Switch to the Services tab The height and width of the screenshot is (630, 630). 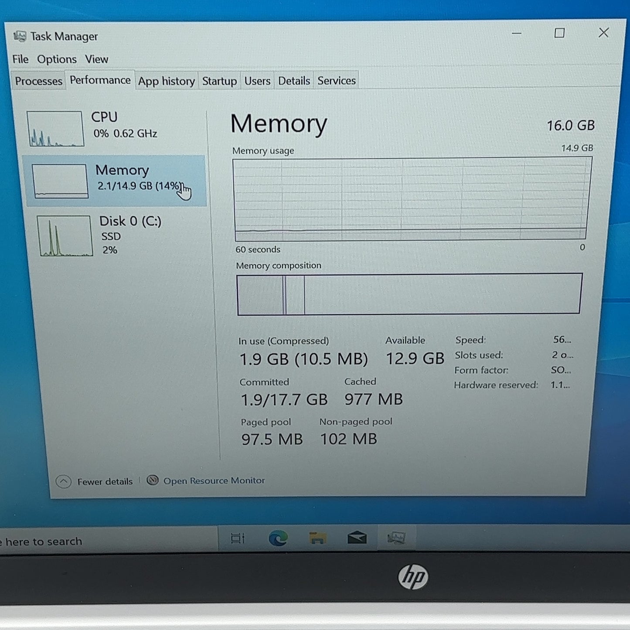(336, 81)
